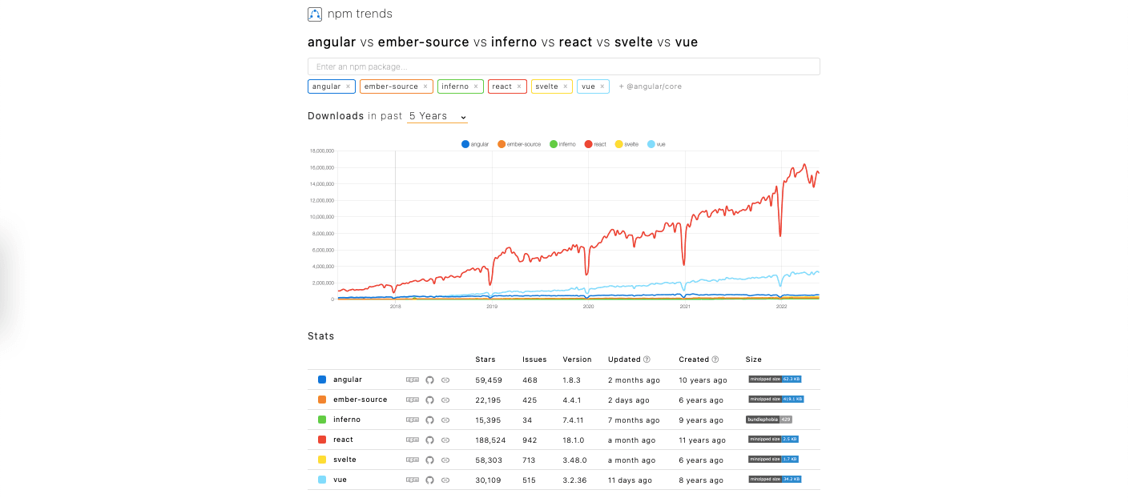Click the blue angular color swatch in stats

coord(322,380)
